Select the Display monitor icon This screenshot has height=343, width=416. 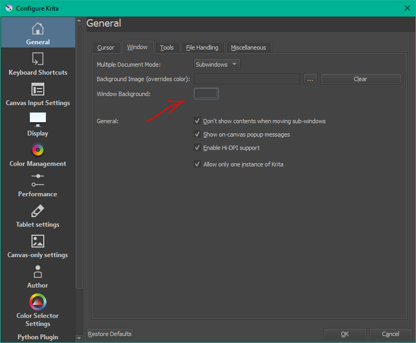(37, 119)
